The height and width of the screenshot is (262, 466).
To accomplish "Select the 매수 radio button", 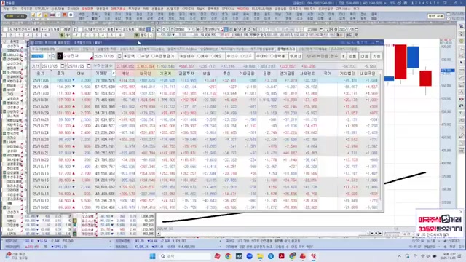I will 202,56.
